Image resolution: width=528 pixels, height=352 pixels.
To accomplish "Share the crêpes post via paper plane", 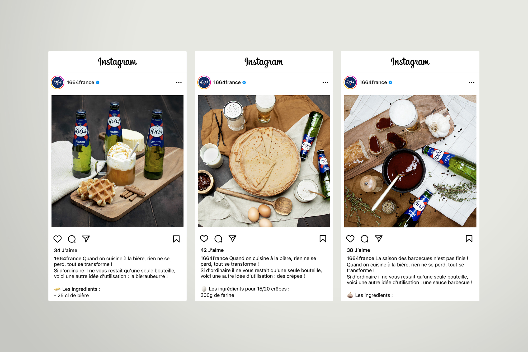I will pyautogui.click(x=233, y=239).
